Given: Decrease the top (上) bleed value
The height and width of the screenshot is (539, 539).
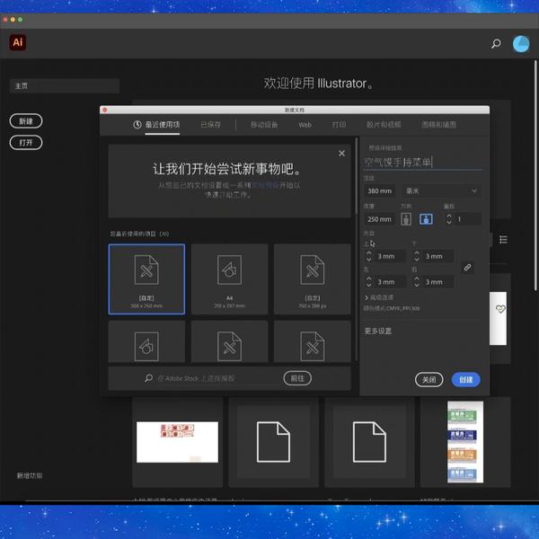Looking at the screenshot, I should 369,260.
